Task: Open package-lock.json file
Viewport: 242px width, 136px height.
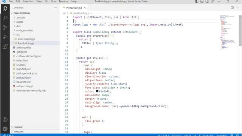Action: (26, 73)
